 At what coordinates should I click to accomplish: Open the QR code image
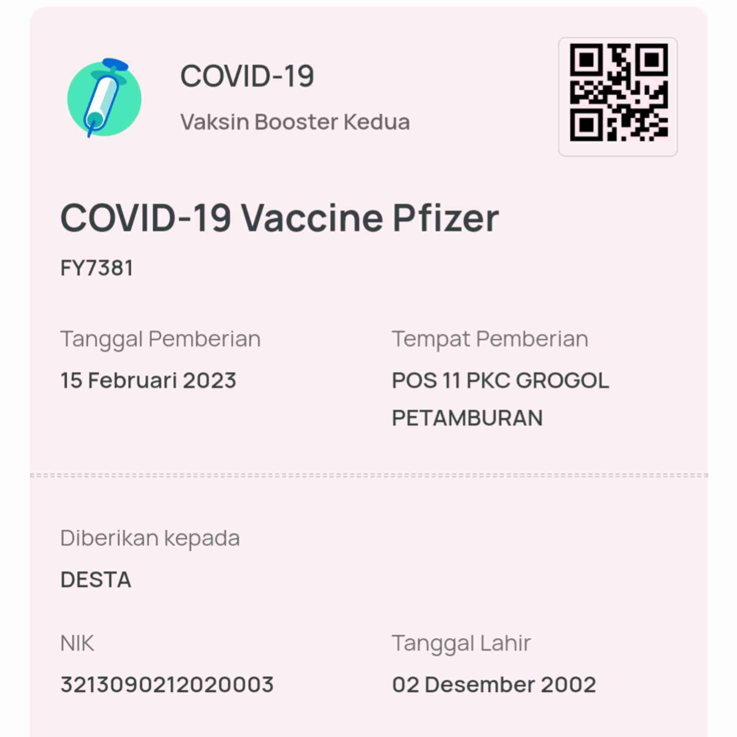[618, 97]
